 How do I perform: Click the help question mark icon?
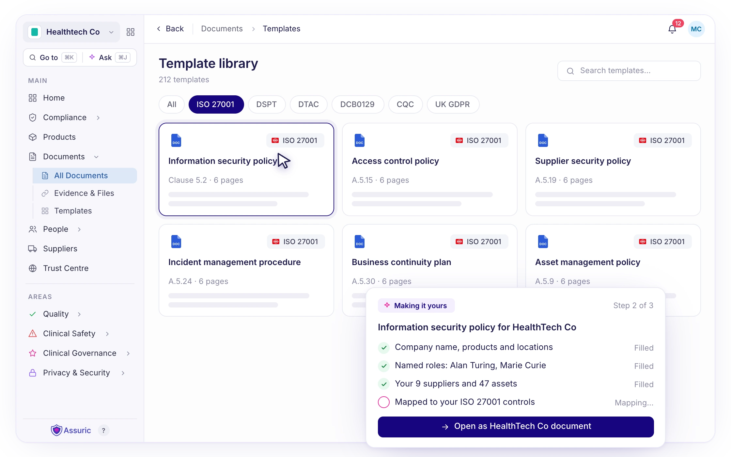[x=104, y=431]
